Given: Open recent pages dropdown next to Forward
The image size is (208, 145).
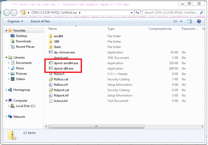Looking at the screenshot, I should pyautogui.click(x=19, y=13).
